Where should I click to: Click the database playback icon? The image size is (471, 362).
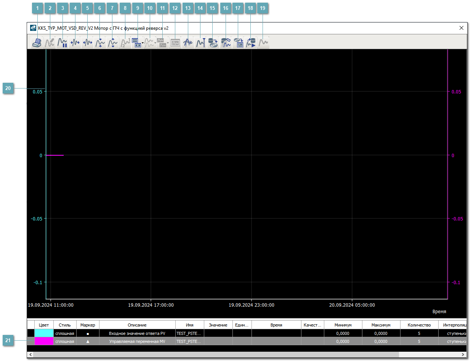point(250,43)
